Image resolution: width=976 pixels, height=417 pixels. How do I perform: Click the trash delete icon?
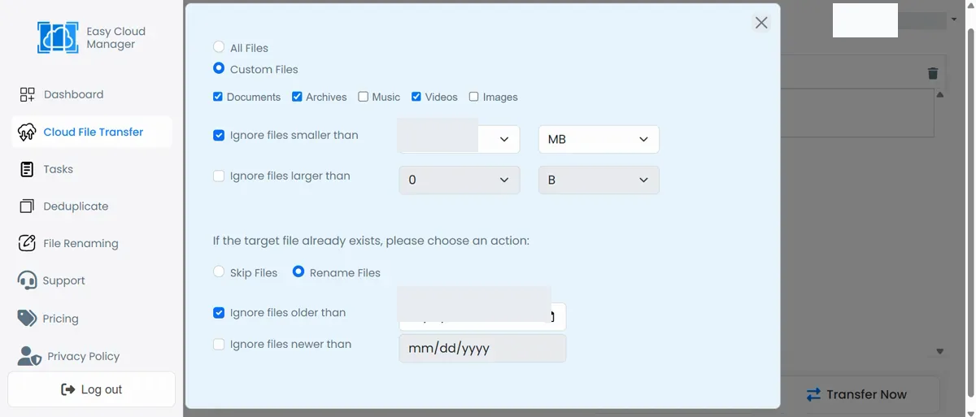[933, 74]
